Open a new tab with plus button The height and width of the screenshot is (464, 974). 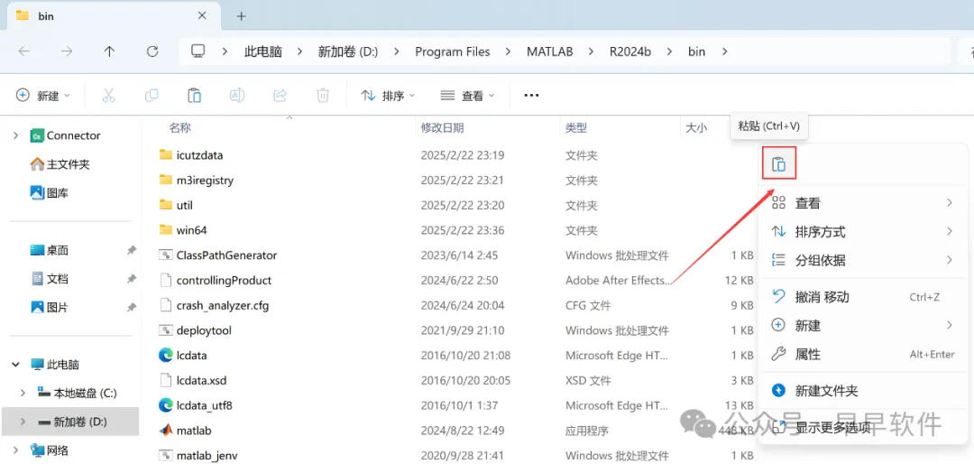click(x=242, y=16)
